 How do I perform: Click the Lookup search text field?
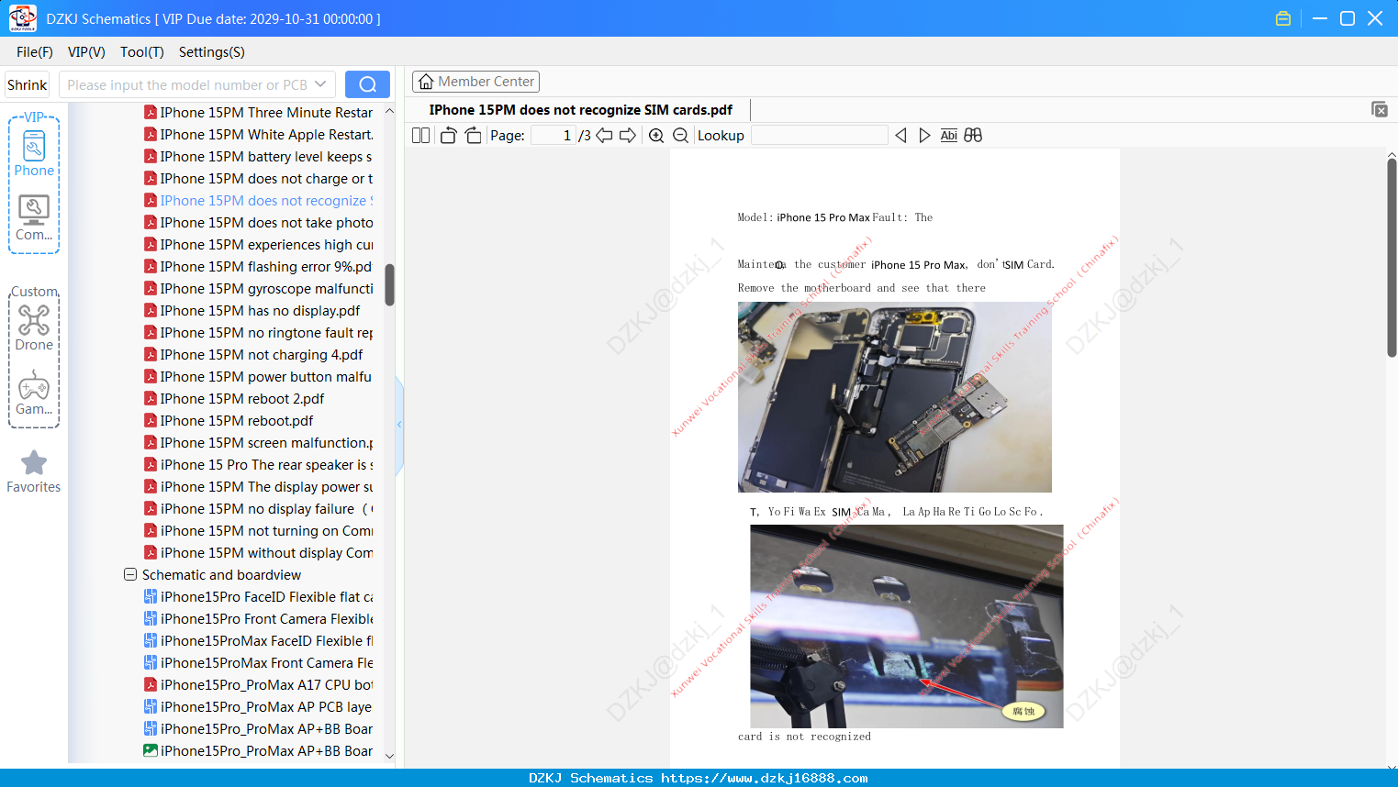coord(819,136)
